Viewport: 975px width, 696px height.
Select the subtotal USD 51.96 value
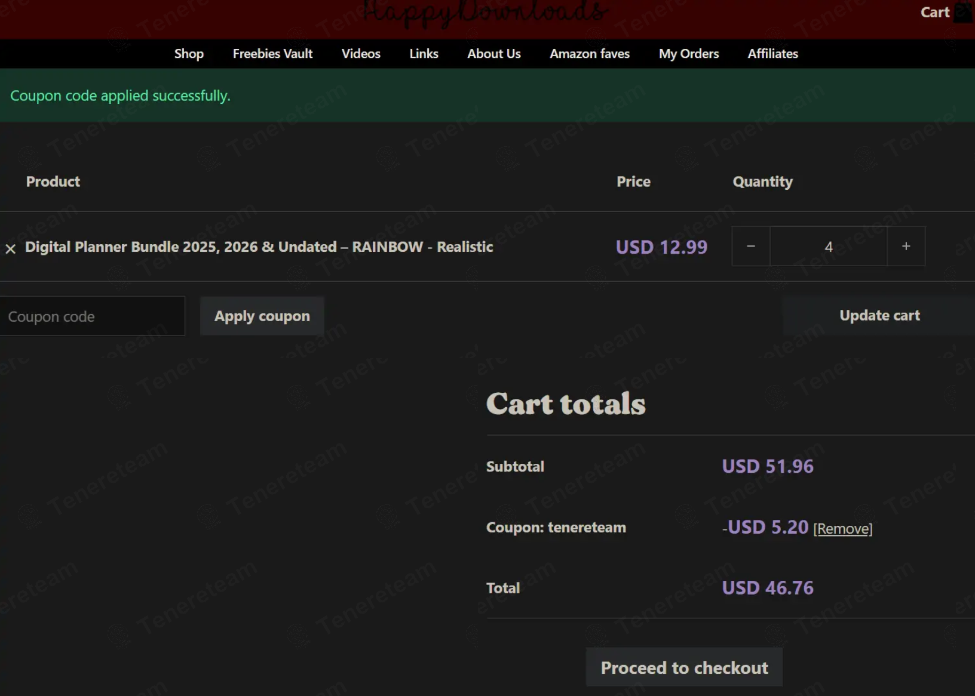(x=768, y=466)
